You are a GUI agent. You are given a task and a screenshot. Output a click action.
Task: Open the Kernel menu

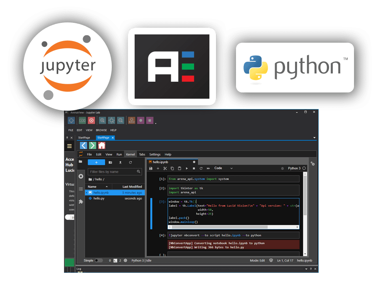[x=130, y=154]
